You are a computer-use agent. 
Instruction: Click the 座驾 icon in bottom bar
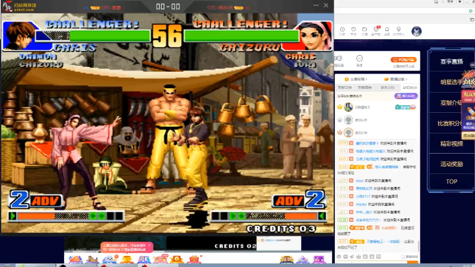[x=286, y=259]
